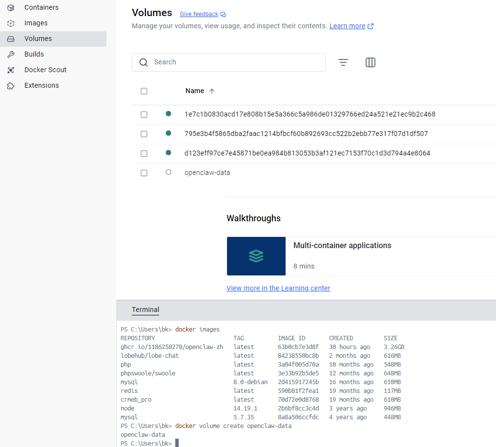Open the openclaw-data volume row
Screen dimensions: 496x447
click(x=314, y=173)
